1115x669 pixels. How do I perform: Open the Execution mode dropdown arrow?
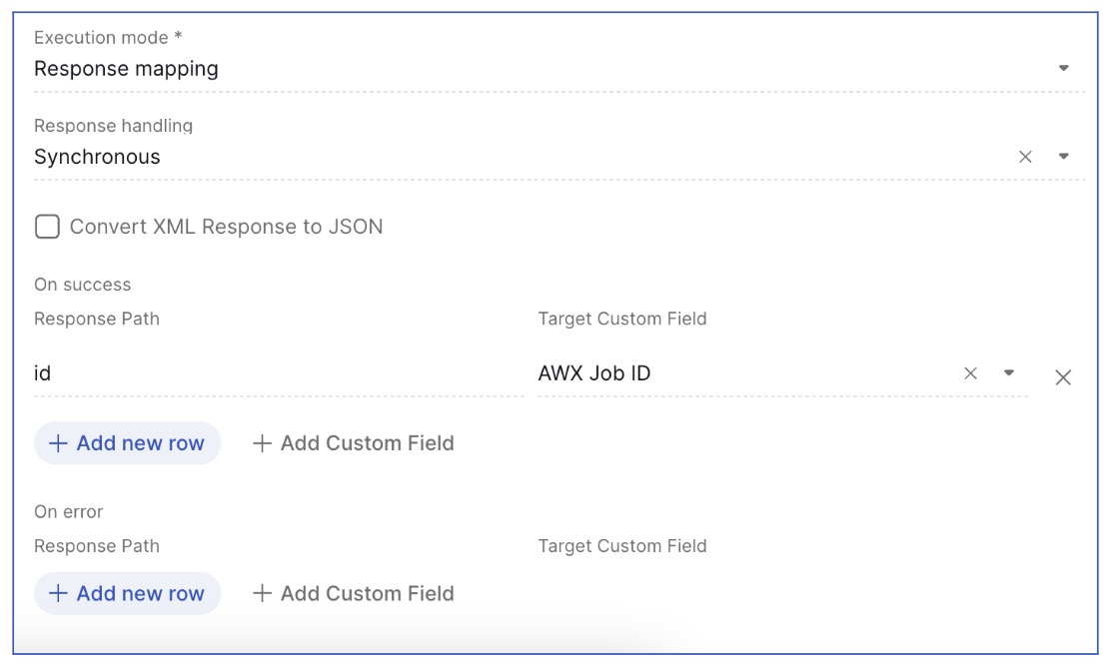pos(1064,69)
